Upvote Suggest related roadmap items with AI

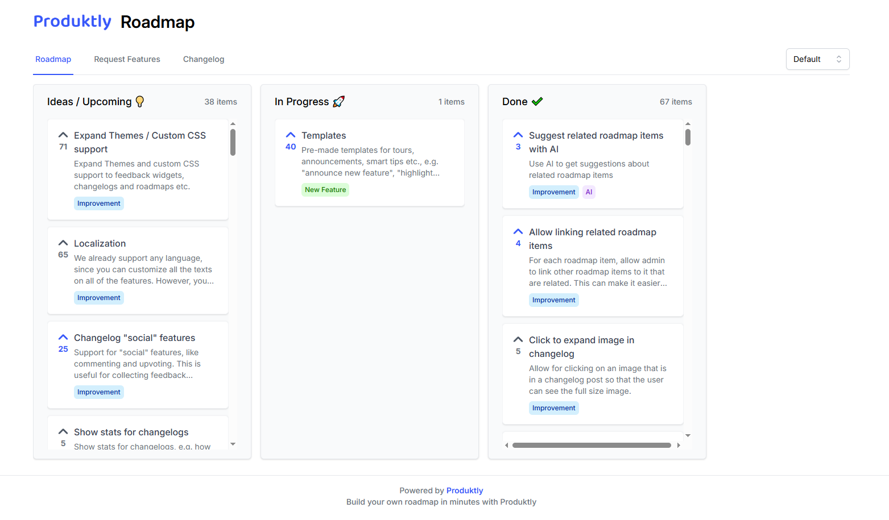pos(518,136)
